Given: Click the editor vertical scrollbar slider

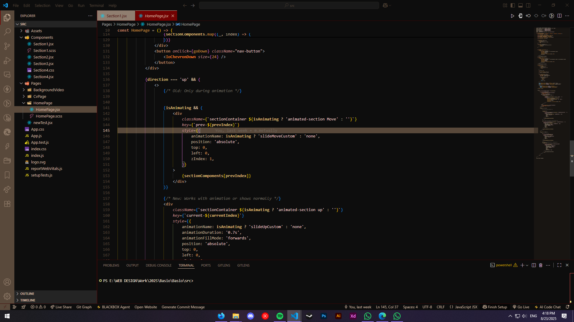Looking at the screenshot, I should pyautogui.click(x=572, y=158).
